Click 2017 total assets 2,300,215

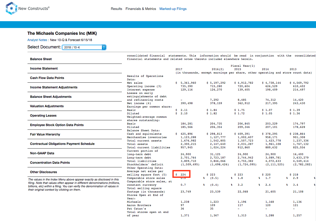(x=188, y=144)
